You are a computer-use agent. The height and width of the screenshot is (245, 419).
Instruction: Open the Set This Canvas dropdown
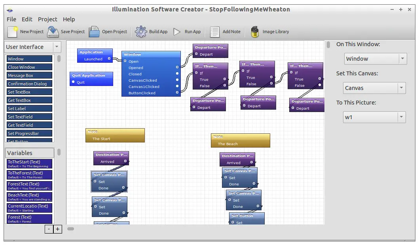tap(374, 88)
